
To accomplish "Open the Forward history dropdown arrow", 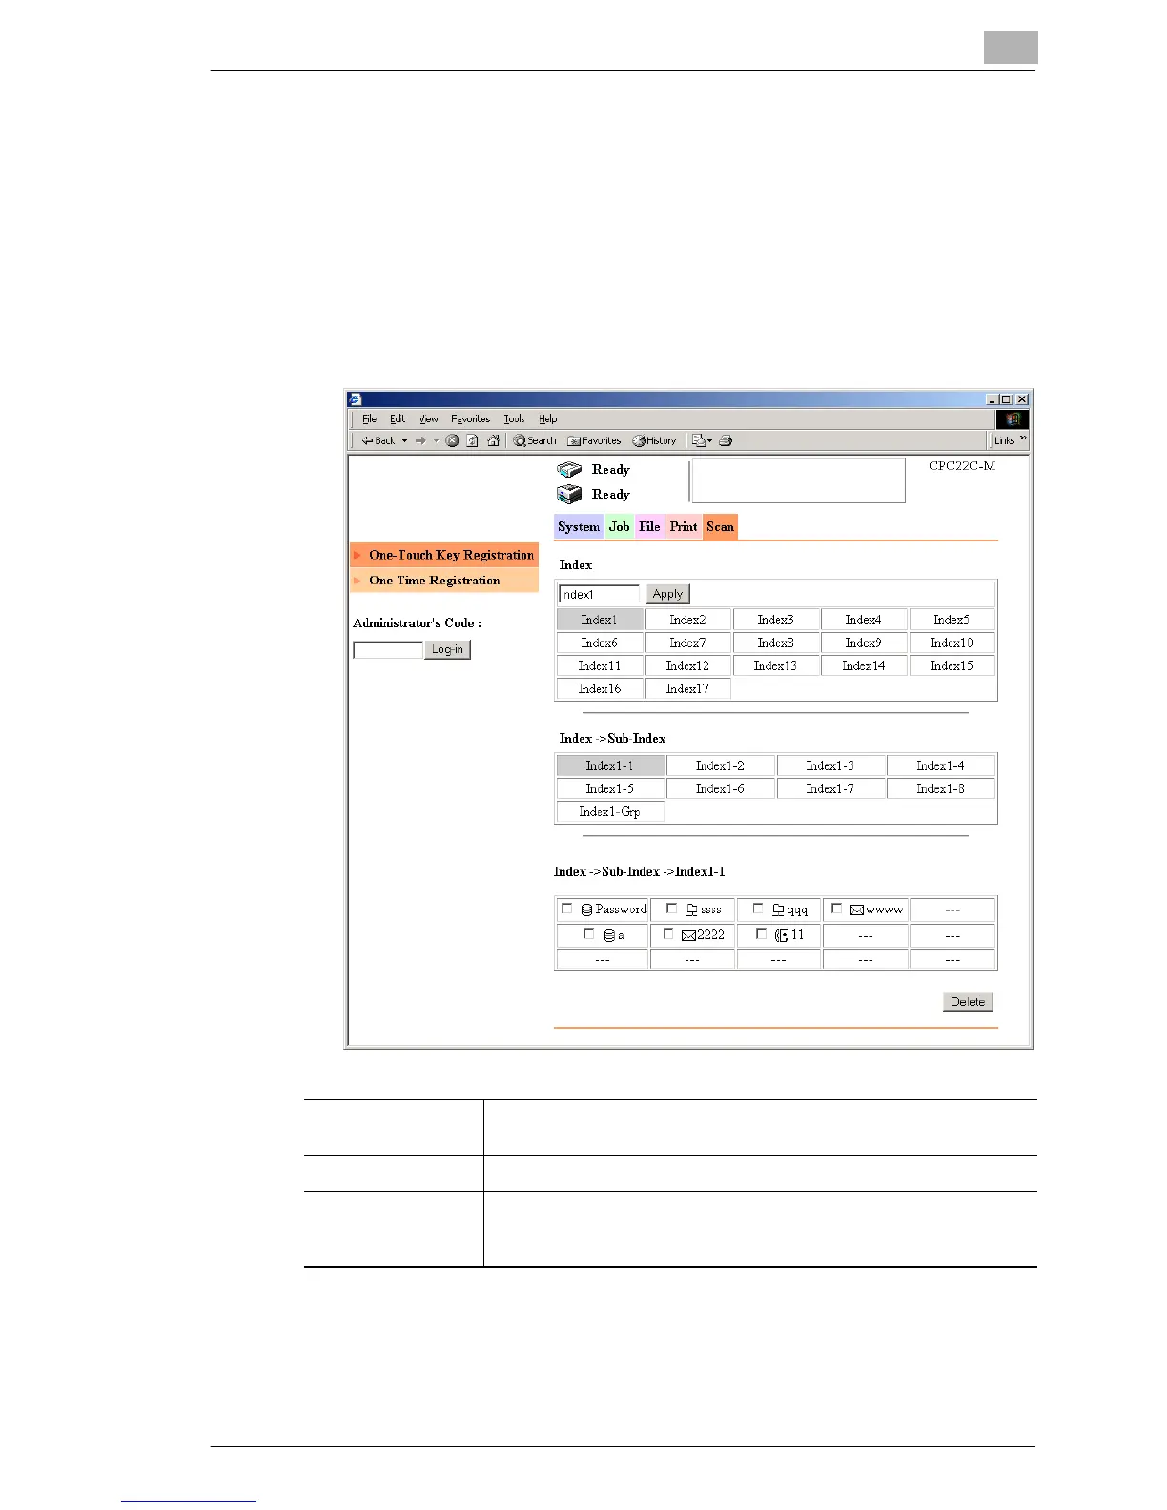I will pos(436,440).
